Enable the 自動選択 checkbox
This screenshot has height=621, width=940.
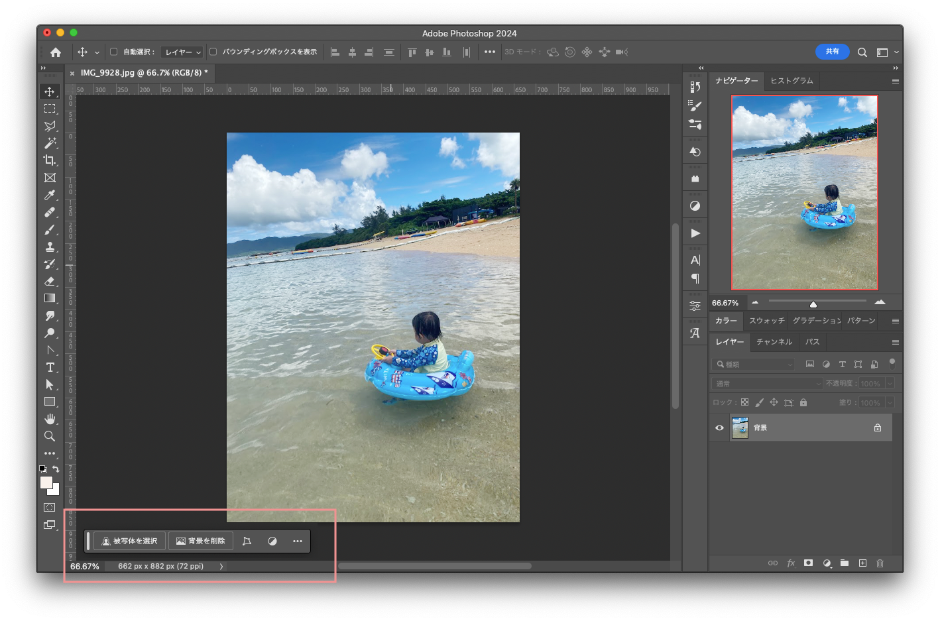click(113, 52)
